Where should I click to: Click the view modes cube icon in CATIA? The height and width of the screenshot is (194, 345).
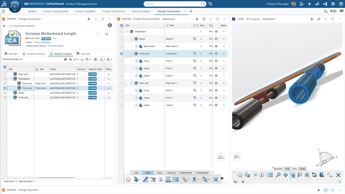pyautogui.click(x=307, y=175)
